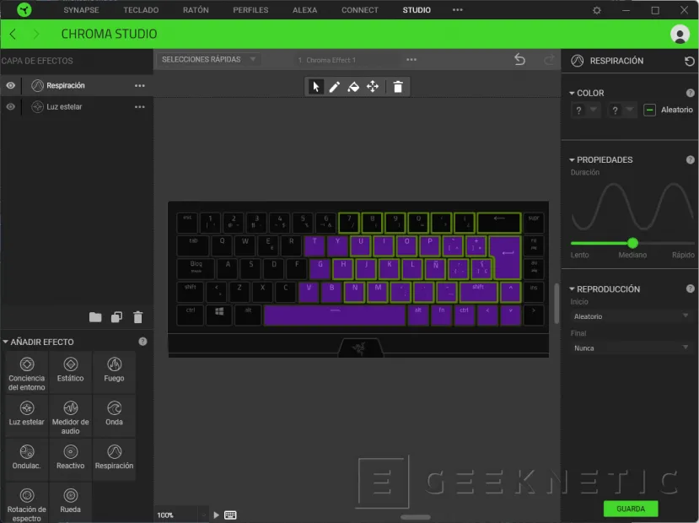This screenshot has height=523, width=699.
Task: Click the Duración speed slider handle
Action: [632, 243]
